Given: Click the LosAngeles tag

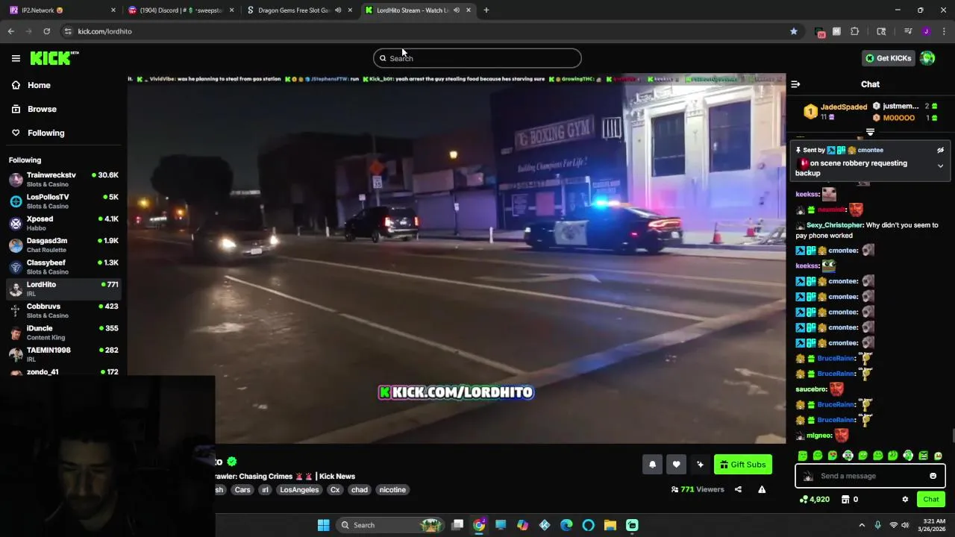Looking at the screenshot, I should pyautogui.click(x=298, y=490).
